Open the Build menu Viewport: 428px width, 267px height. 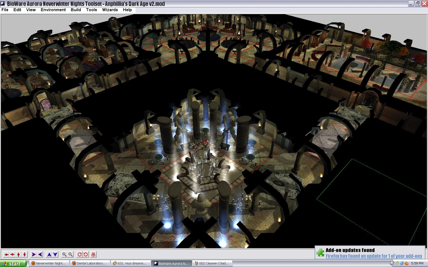pos(76,10)
